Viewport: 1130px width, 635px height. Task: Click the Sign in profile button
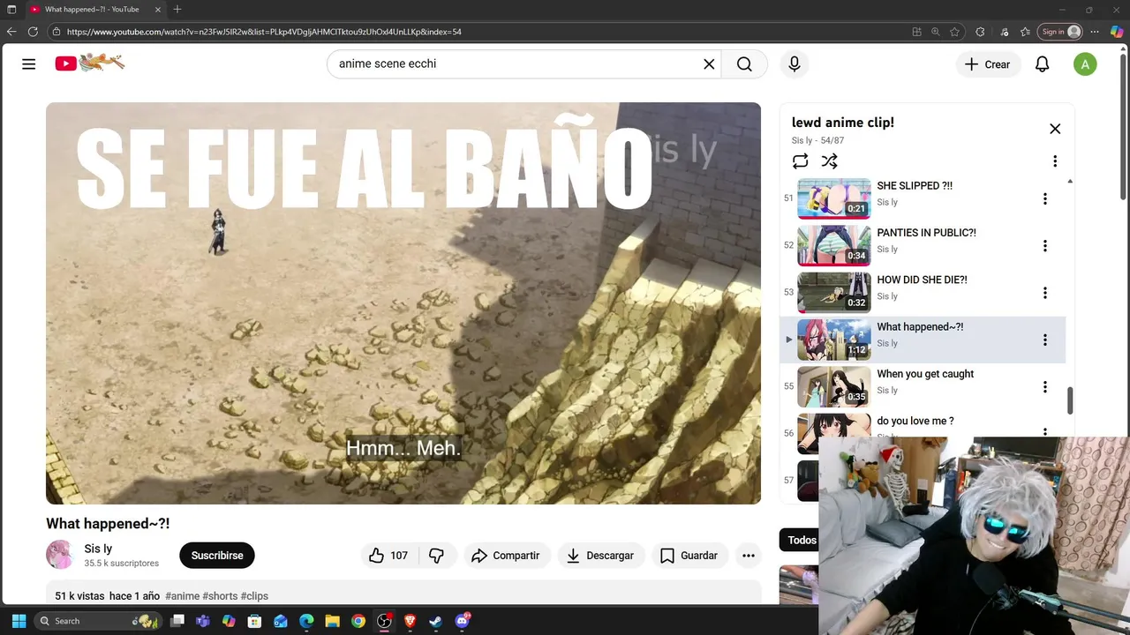[1060, 32]
